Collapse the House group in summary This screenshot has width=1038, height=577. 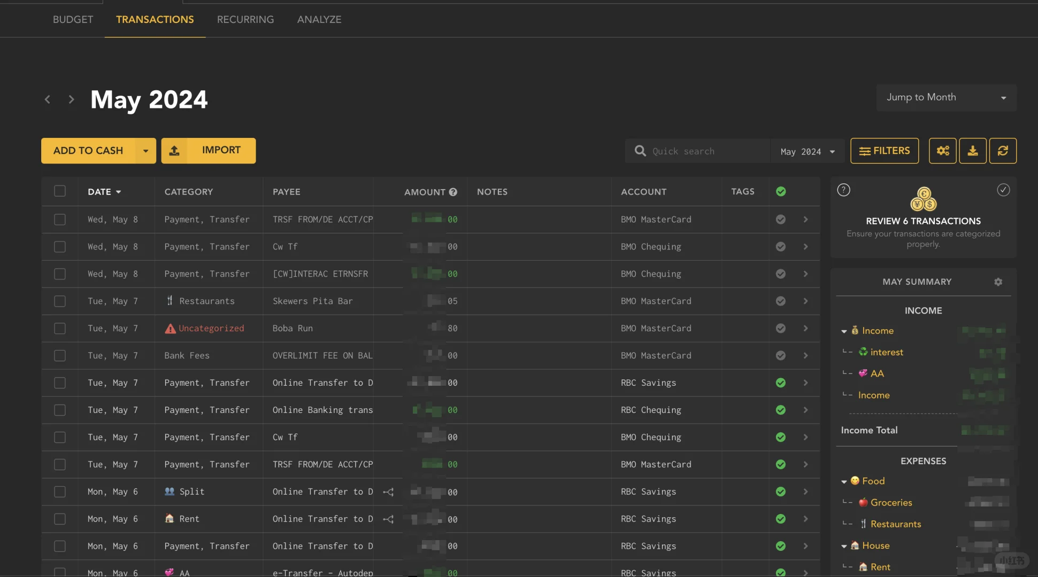(844, 546)
